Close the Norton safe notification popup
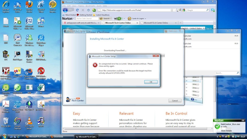This screenshot has width=247, height=139. coord(243,120)
